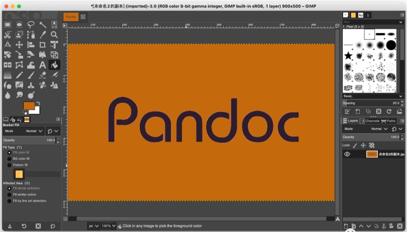The image size is (407, 232).
Task: Open the Patterns dock tab
Action: pyautogui.click(x=353, y=15)
